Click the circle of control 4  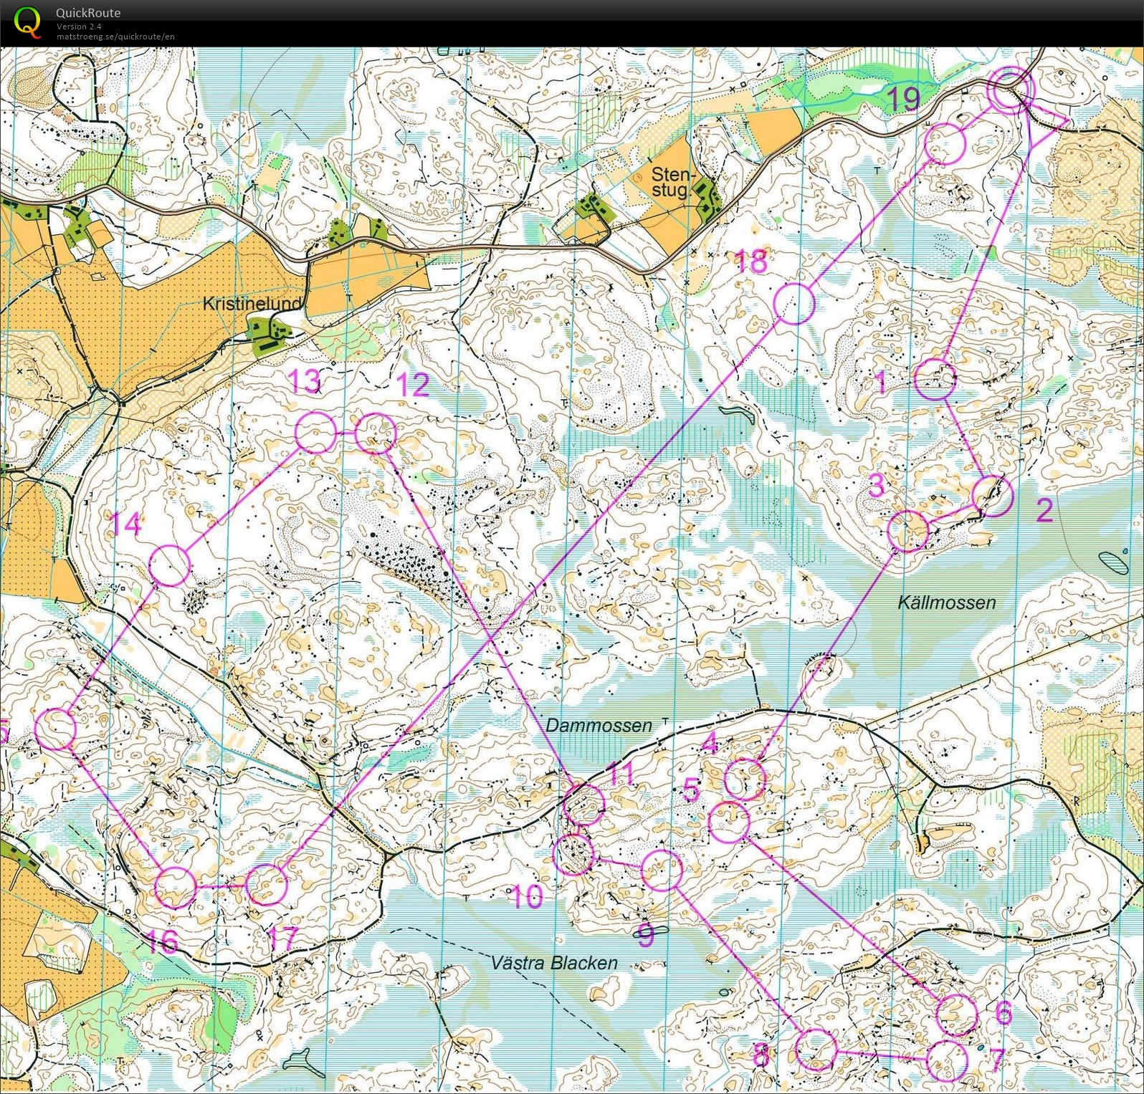[745, 779]
